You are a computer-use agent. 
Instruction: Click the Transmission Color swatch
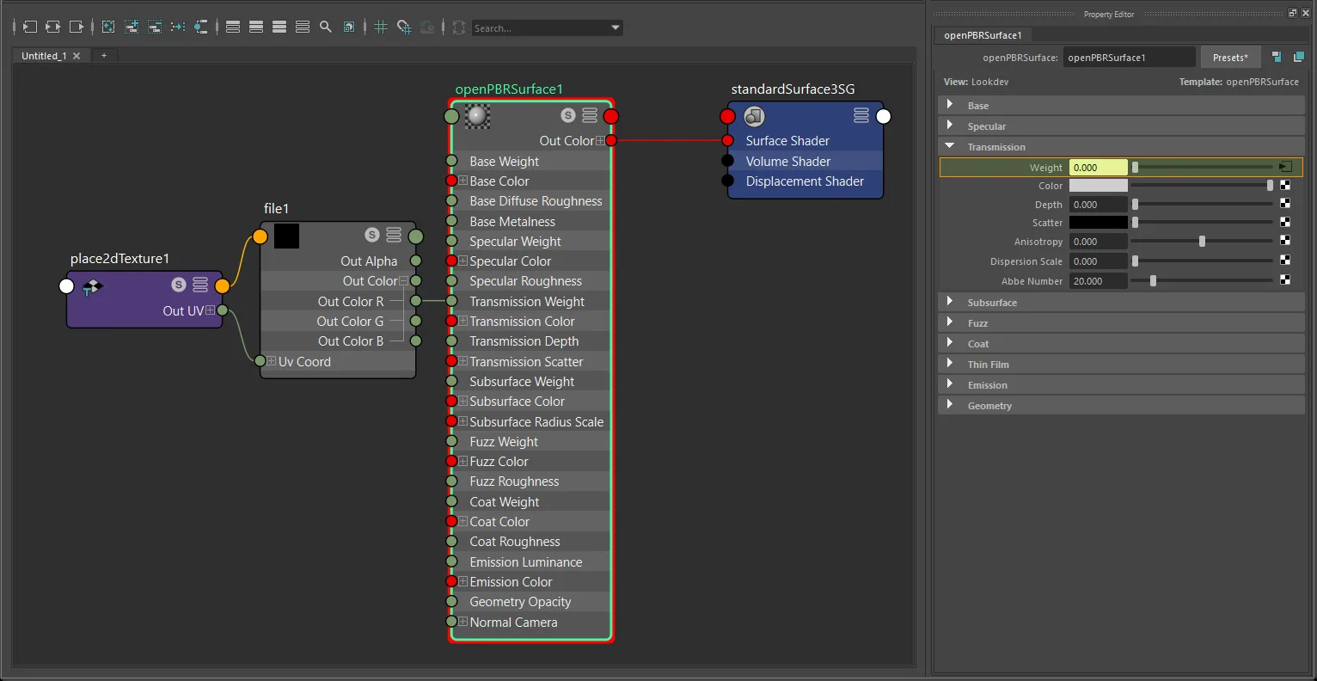(x=1098, y=185)
